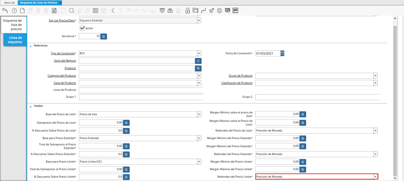Toggle grid view with the stacked lines icon
Image resolution: width=404 pixels, height=181 pixels.
pos(95,11)
